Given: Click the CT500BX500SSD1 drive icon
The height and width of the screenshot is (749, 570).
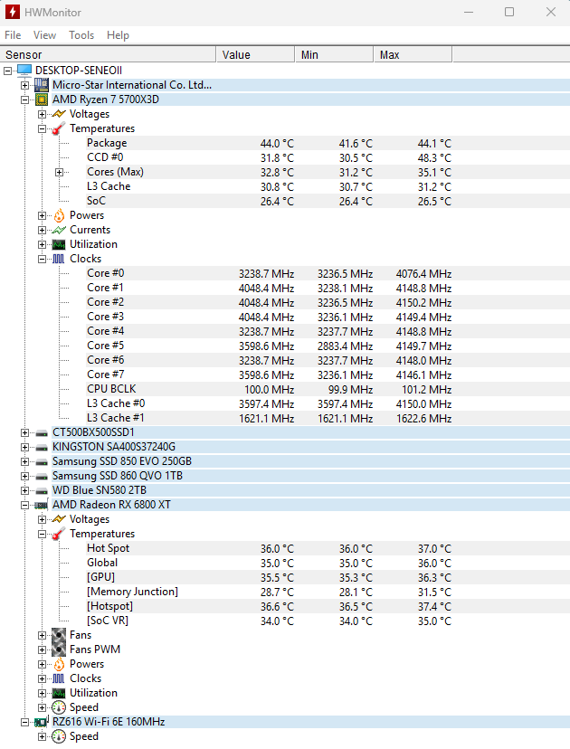Looking at the screenshot, I should tap(42, 433).
